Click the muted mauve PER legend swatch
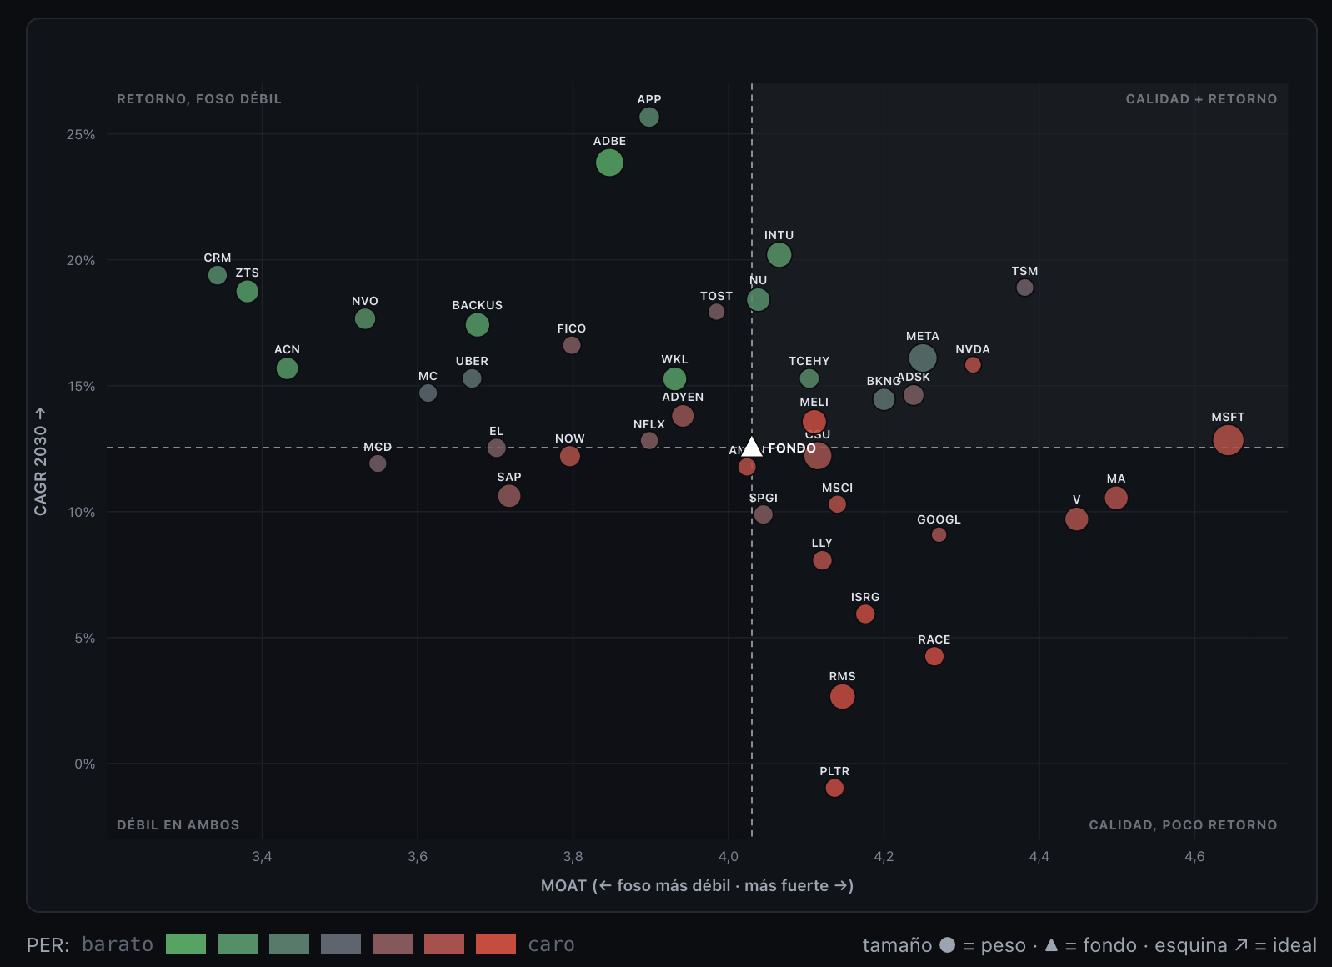Image resolution: width=1332 pixels, height=967 pixels. (x=393, y=944)
